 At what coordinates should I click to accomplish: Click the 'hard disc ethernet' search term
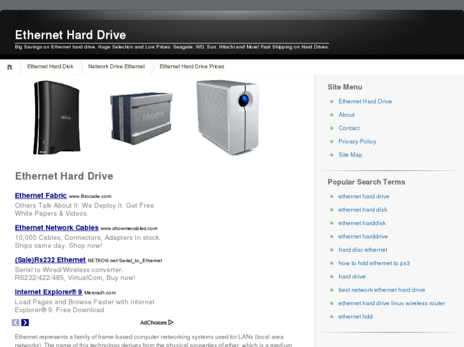[363, 250]
